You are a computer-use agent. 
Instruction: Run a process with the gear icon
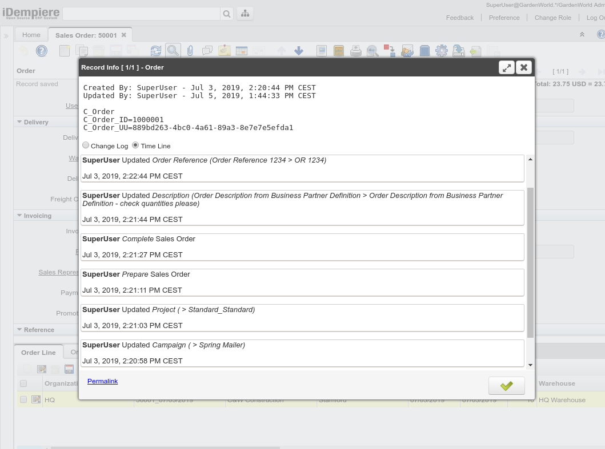tap(442, 51)
